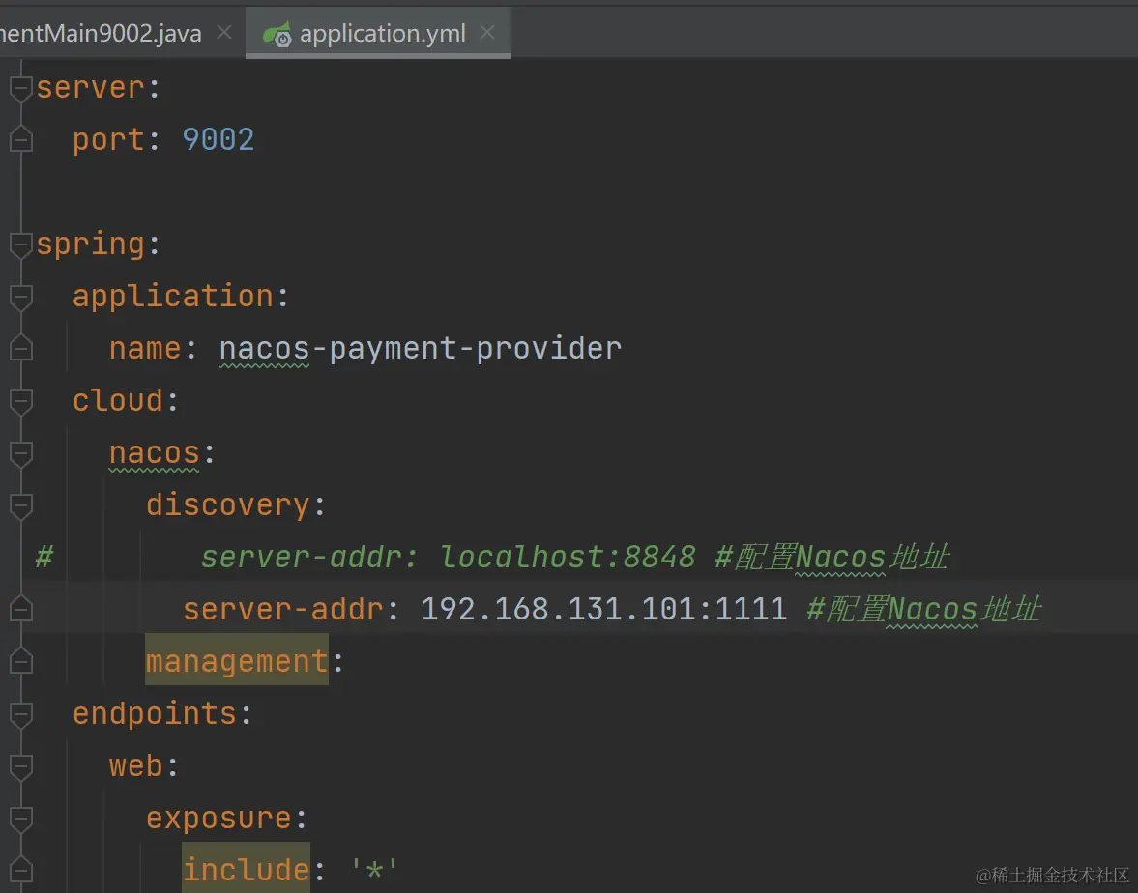Screen dimensions: 1138x893
Task: Place cursor on port value 9002
Action: click(x=218, y=139)
